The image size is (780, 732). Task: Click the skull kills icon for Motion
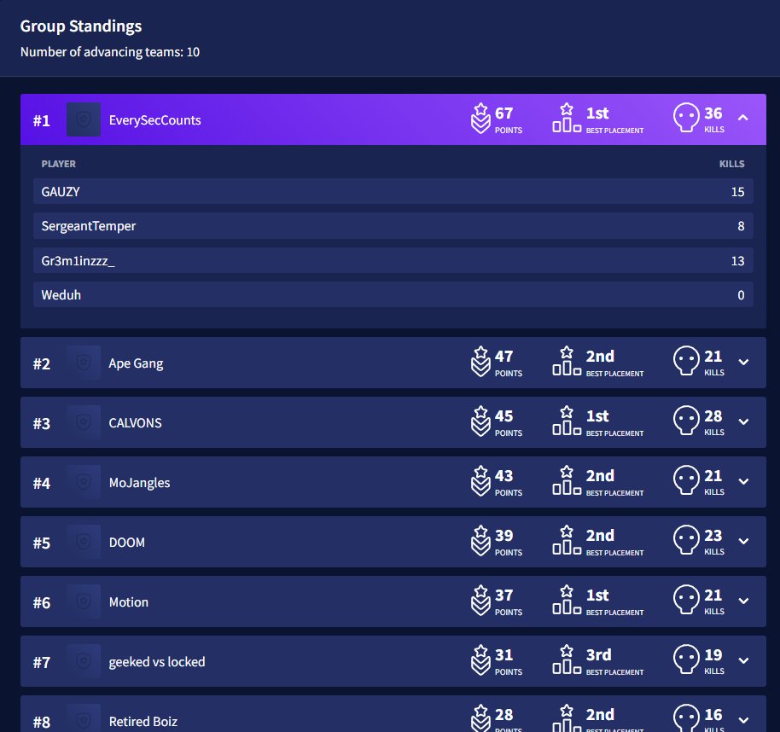pos(686,599)
